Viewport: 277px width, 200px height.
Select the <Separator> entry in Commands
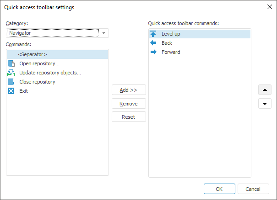click(x=33, y=54)
